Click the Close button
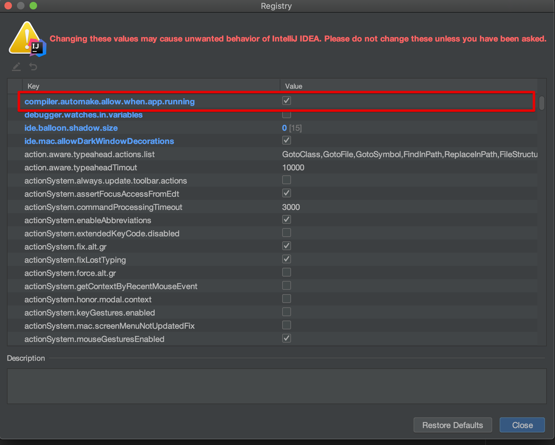Screen dimensions: 555x445 pos(522,425)
